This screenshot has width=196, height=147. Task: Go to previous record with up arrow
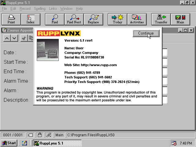coord(7,38)
